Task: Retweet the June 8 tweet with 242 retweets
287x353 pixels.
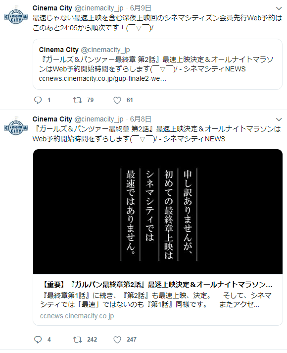Action: (x=78, y=340)
